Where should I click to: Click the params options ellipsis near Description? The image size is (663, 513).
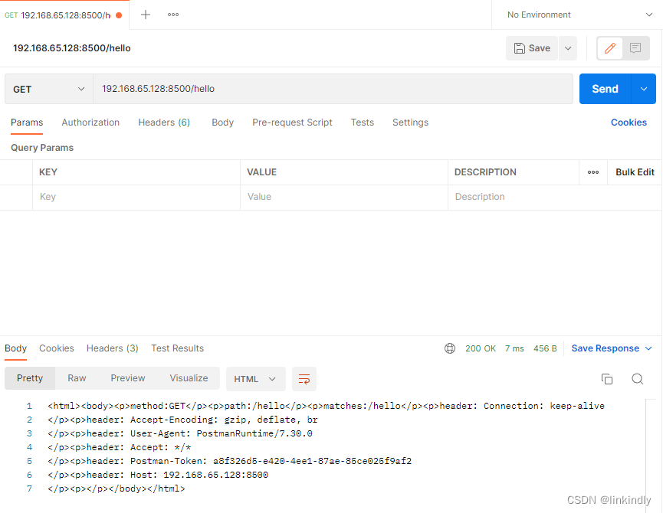point(593,172)
